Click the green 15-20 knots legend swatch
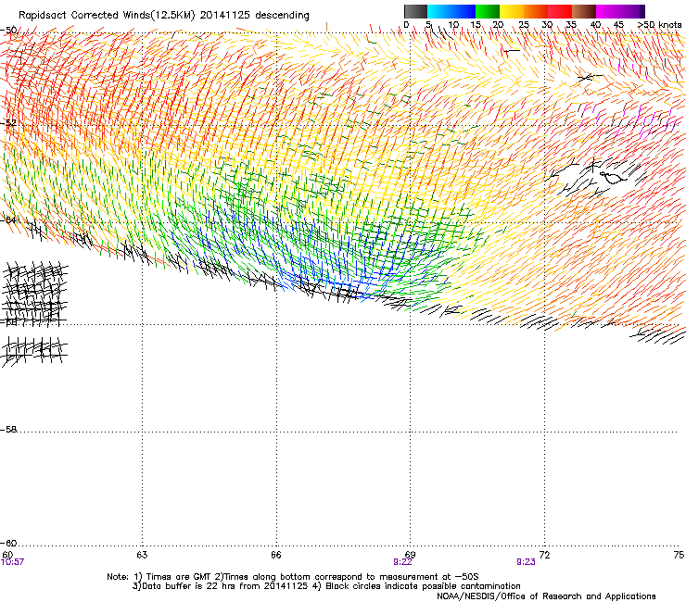 (x=488, y=11)
